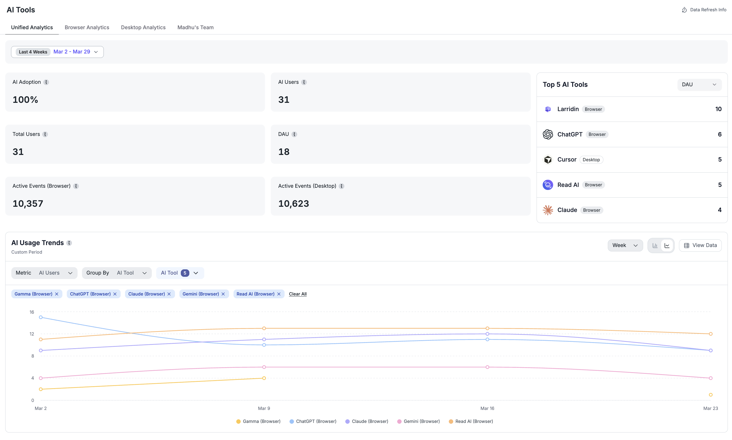Toggle Gemini (Browser) series in legend
This screenshot has width=732, height=440.
(x=418, y=421)
